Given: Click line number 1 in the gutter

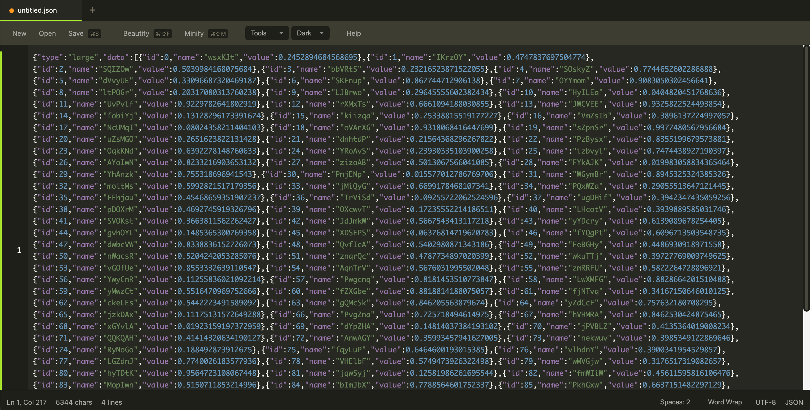Looking at the screenshot, I should click(19, 250).
